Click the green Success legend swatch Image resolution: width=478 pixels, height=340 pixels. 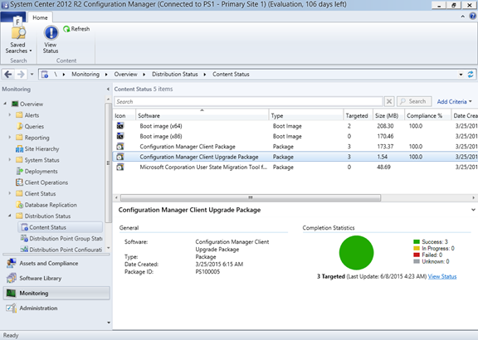417,242
